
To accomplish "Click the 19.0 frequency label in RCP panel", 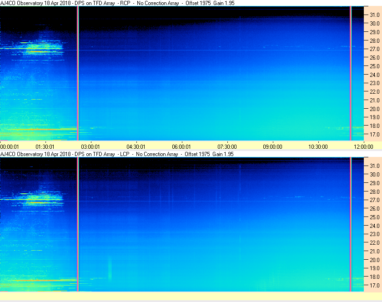I will pos(375,117).
